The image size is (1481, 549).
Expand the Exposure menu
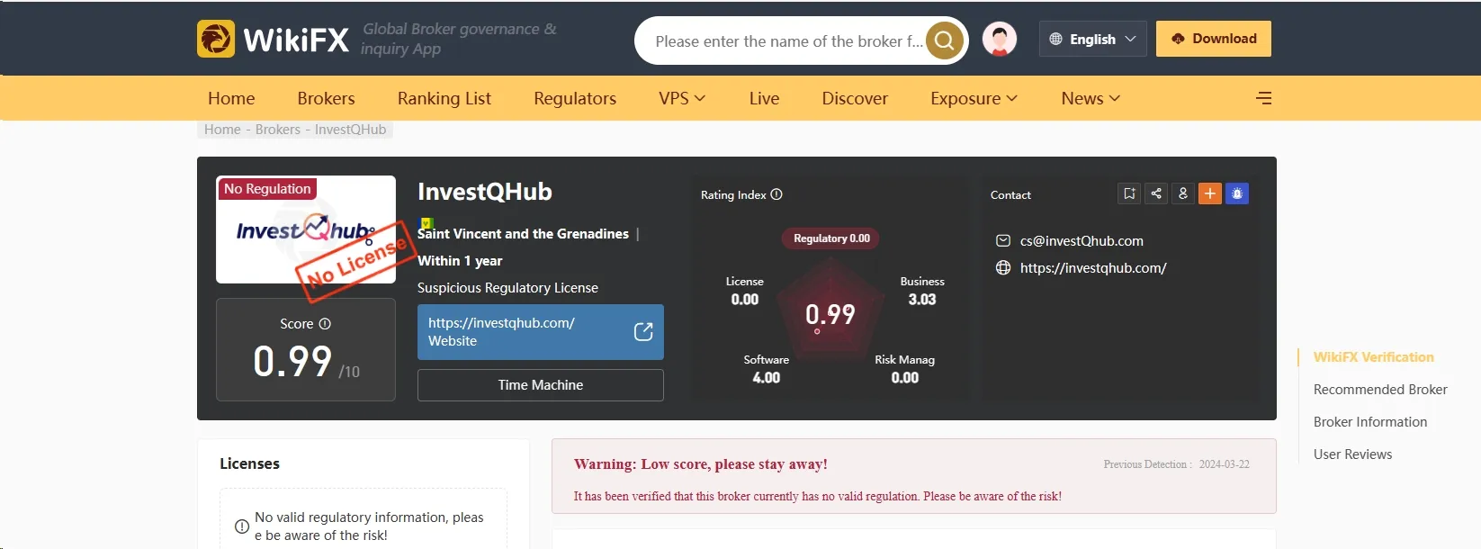point(974,98)
